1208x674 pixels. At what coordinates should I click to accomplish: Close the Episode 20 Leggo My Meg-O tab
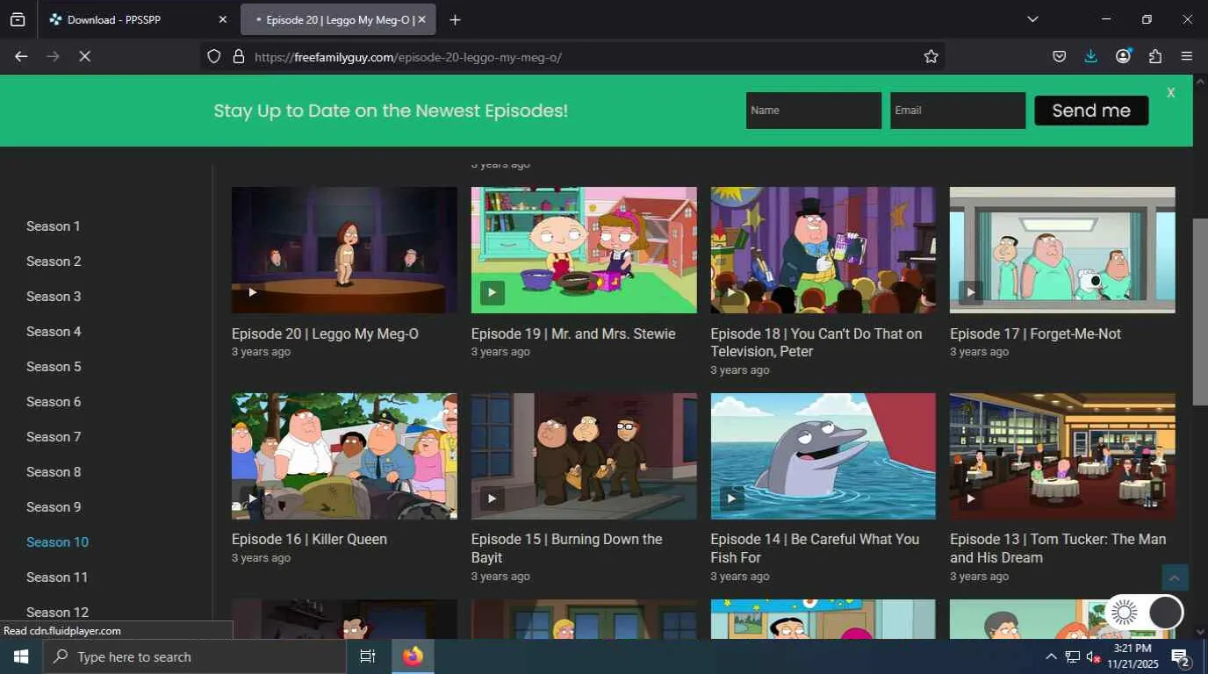pyautogui.click(x=421, y=19)
